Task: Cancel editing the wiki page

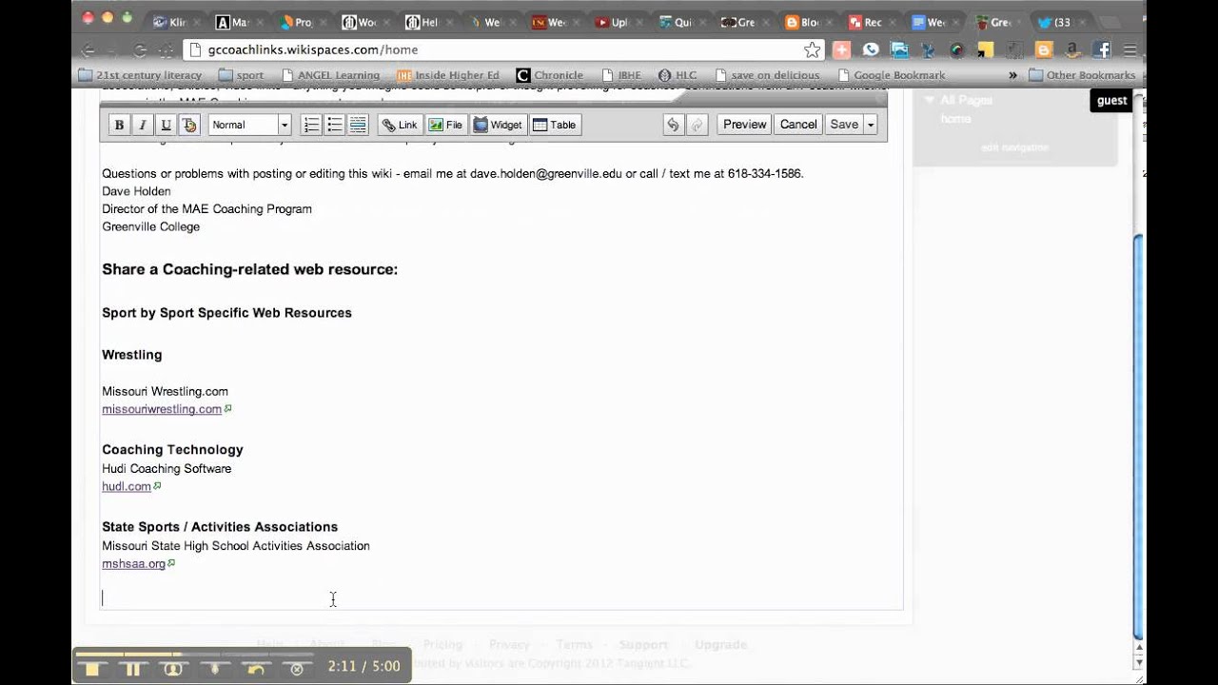Action: pos(798,125)
